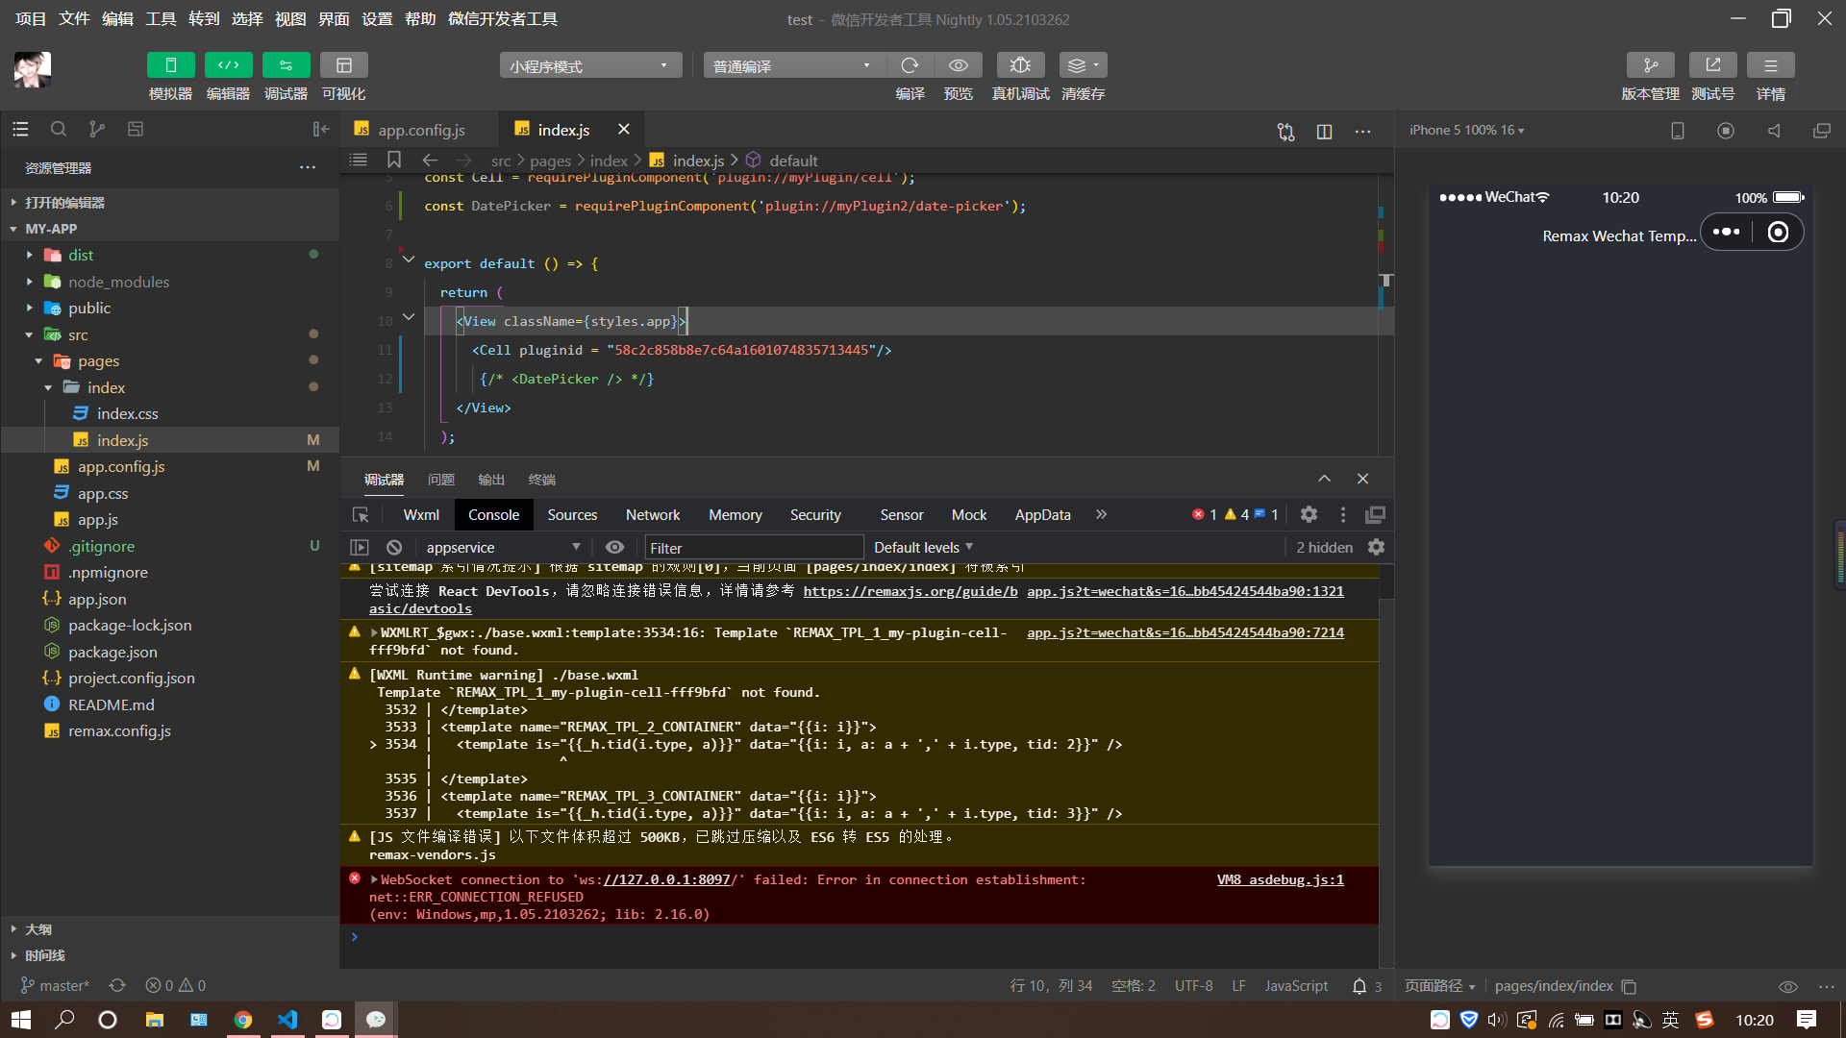Image resolution: width=1846 pixels, height=1038 pixels.
Task: Click the 编译 compile icon
Action: click(x=910, y=64)
